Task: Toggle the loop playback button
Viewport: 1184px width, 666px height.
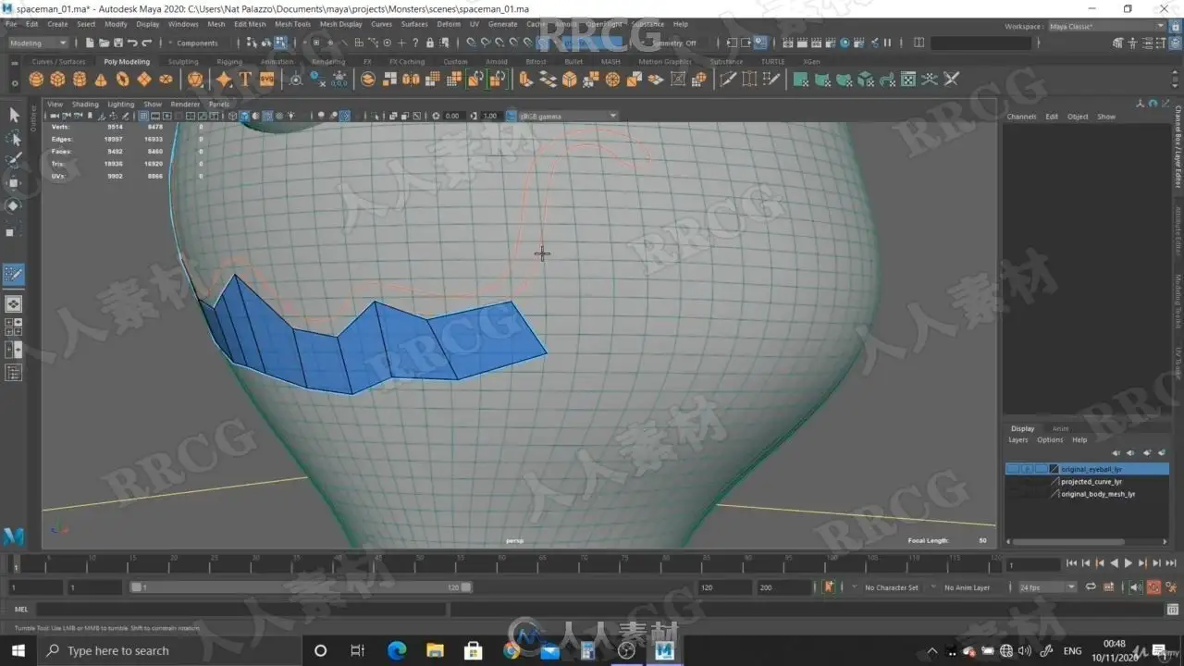Action: (x=1091, y=587)
